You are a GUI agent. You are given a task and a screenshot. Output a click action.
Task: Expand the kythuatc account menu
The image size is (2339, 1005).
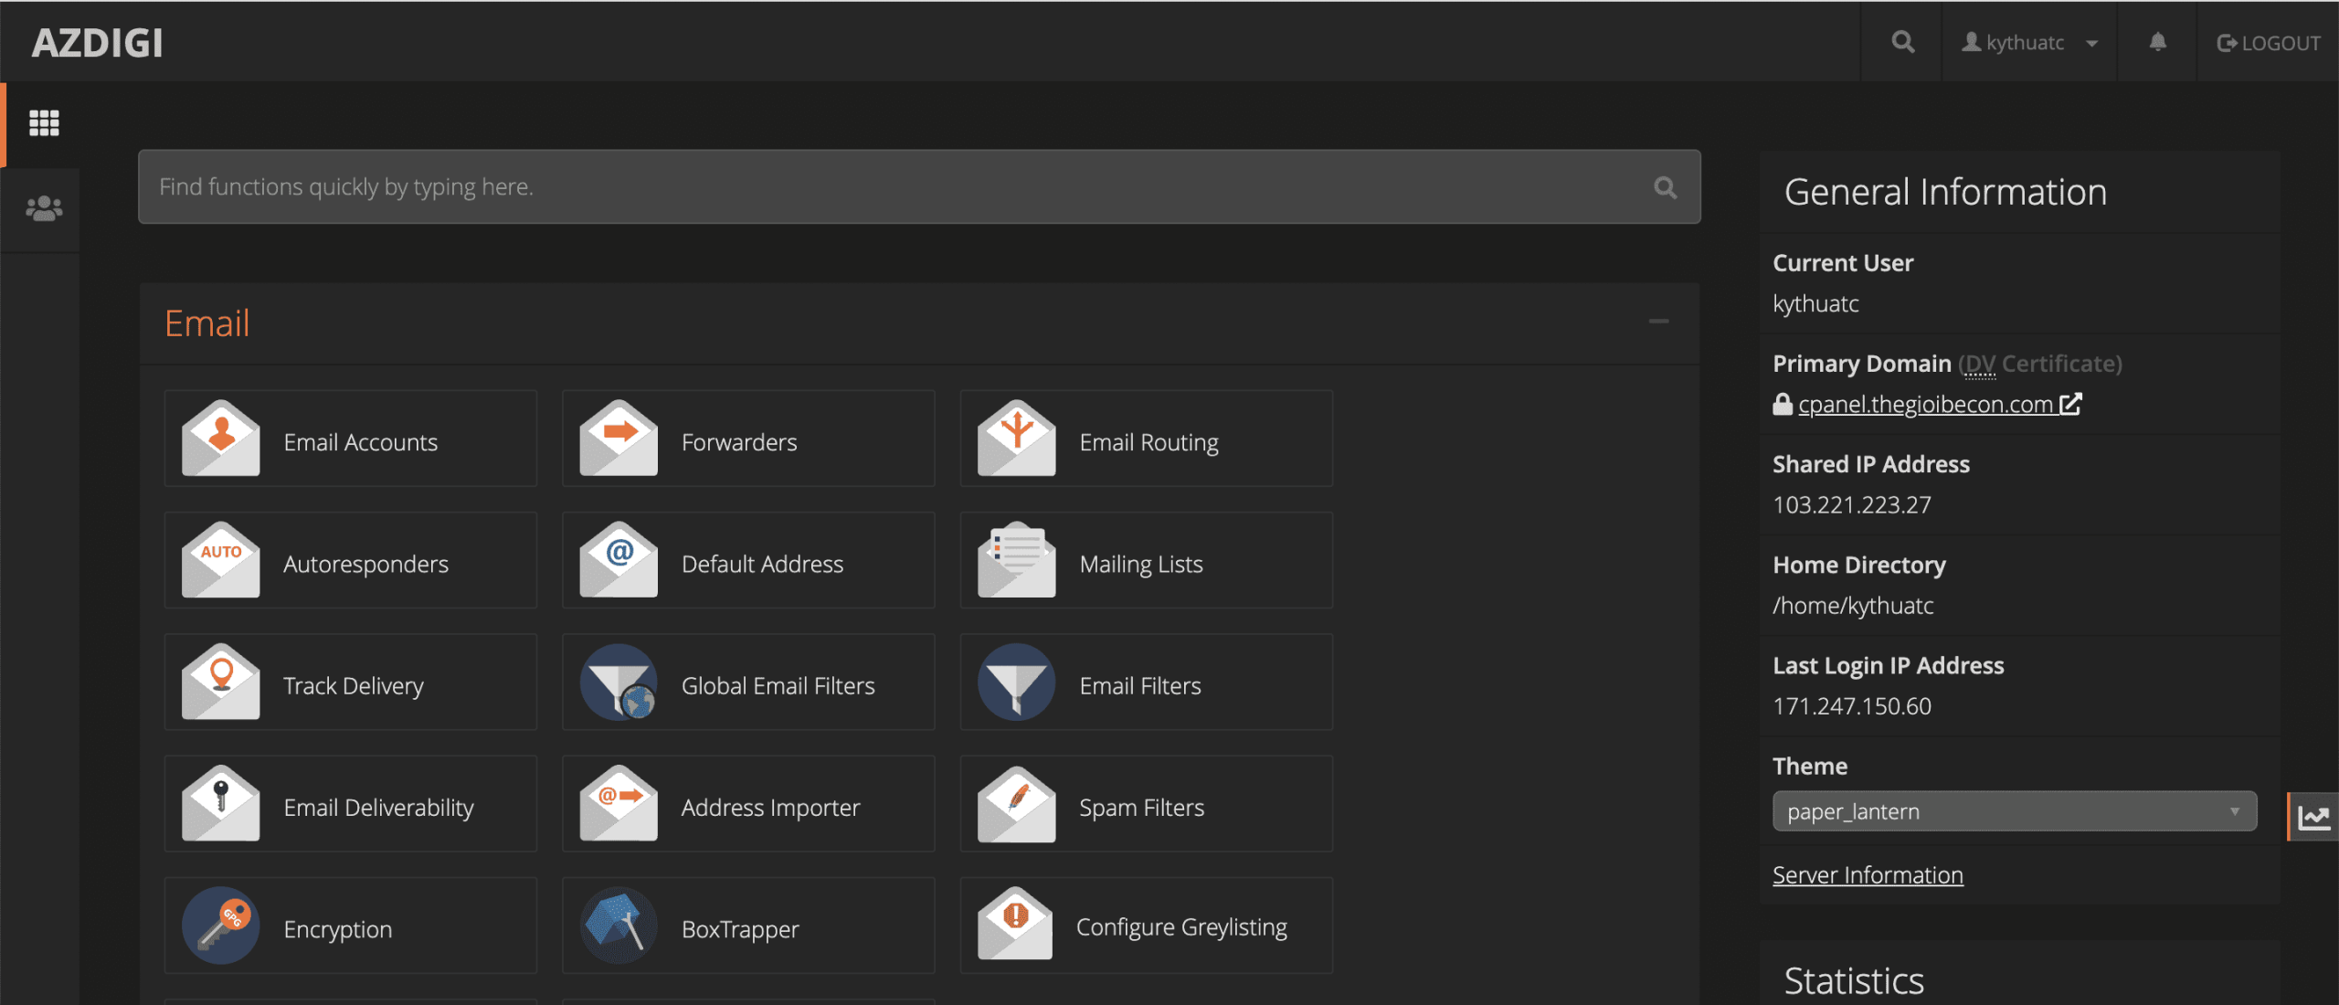[x=2029, y=41]
